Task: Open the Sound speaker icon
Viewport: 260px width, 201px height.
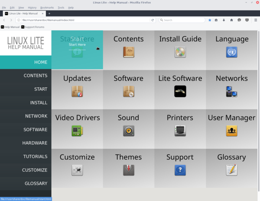Action: click(129, 131)
